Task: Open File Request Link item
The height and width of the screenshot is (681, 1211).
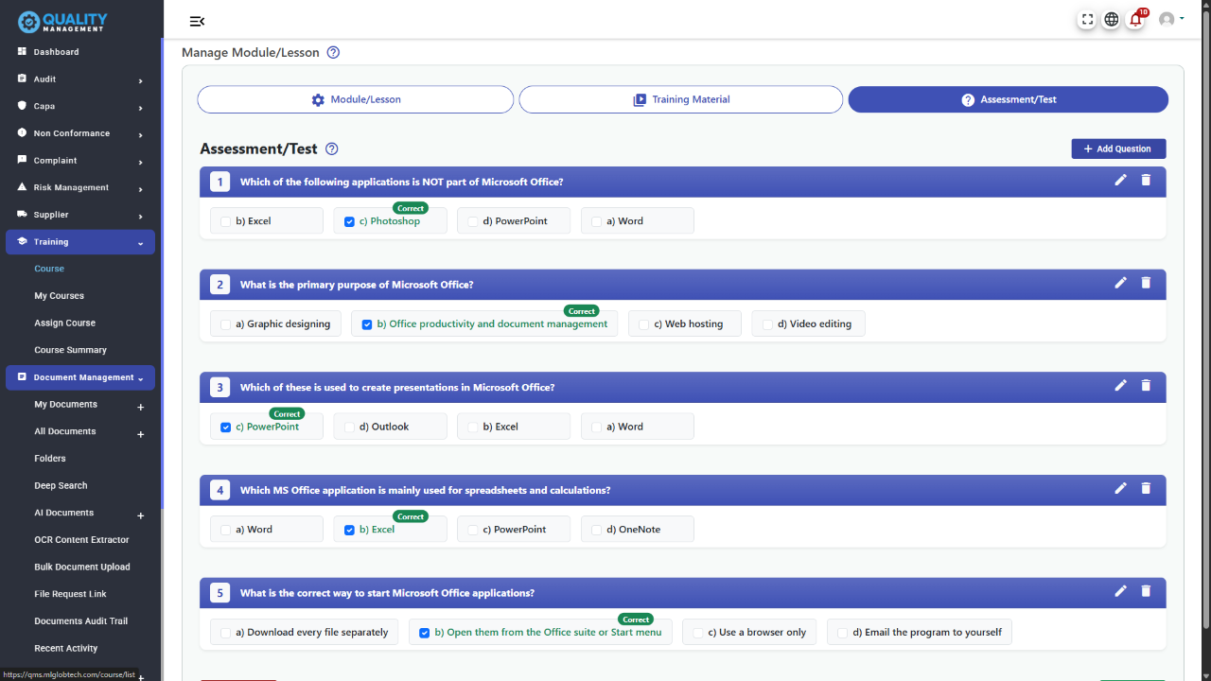Action: (70, 594)
